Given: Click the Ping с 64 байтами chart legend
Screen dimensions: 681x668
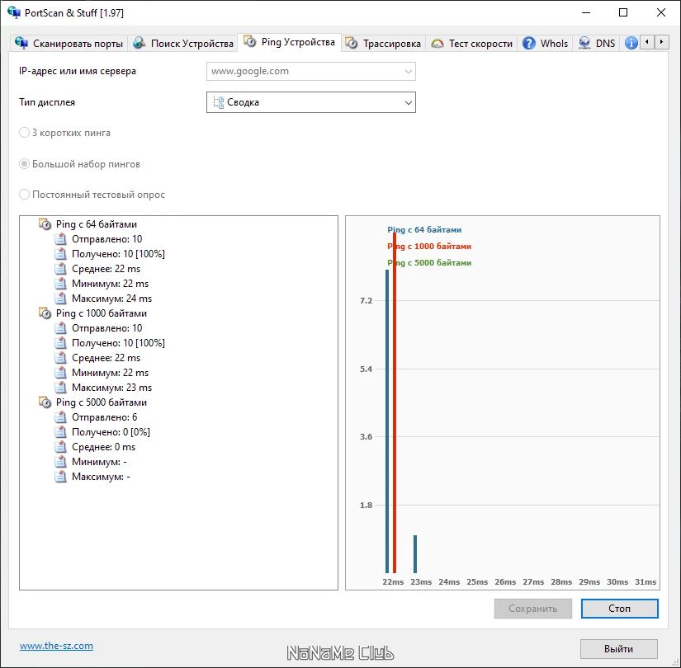Looking at the screenshot, I should click(x=424, y=229).
